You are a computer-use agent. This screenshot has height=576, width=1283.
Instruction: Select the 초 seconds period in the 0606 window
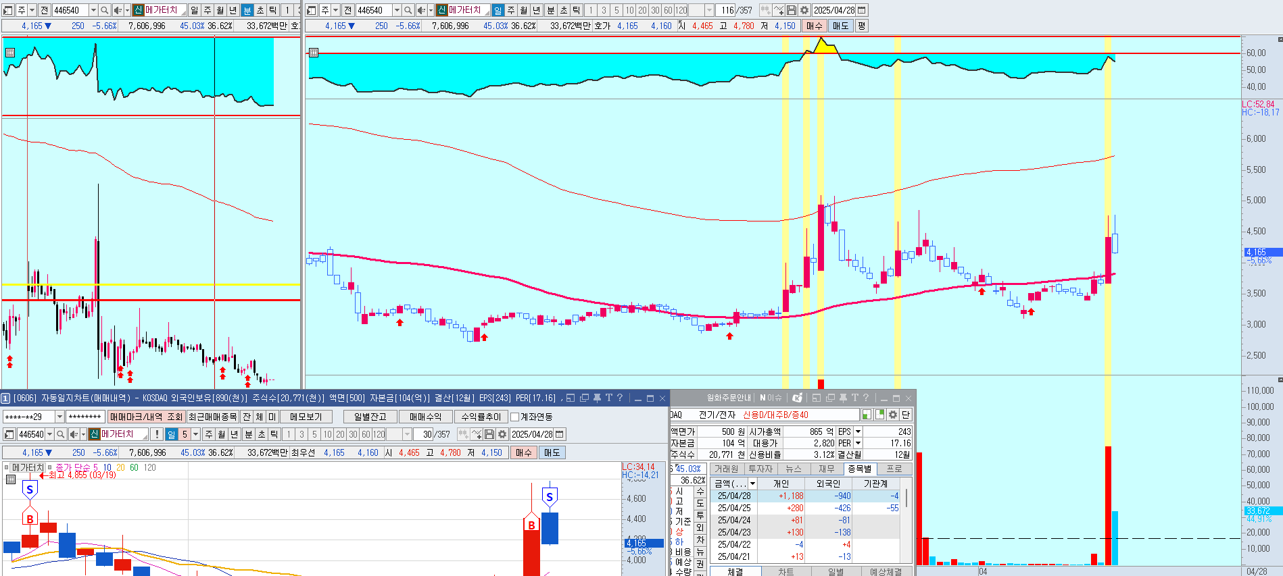coord(262,434)
